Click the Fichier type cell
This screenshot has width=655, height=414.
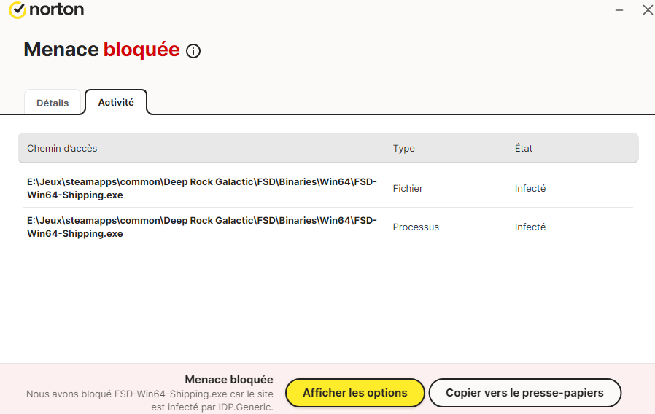[408, 188]
